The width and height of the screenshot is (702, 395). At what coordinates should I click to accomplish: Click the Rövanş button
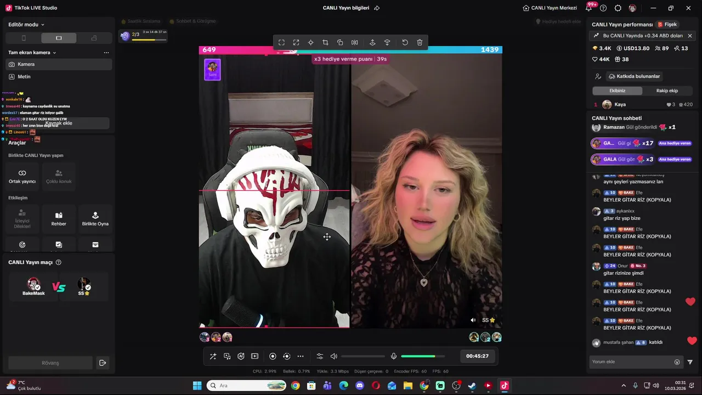(x=50, y=363)
